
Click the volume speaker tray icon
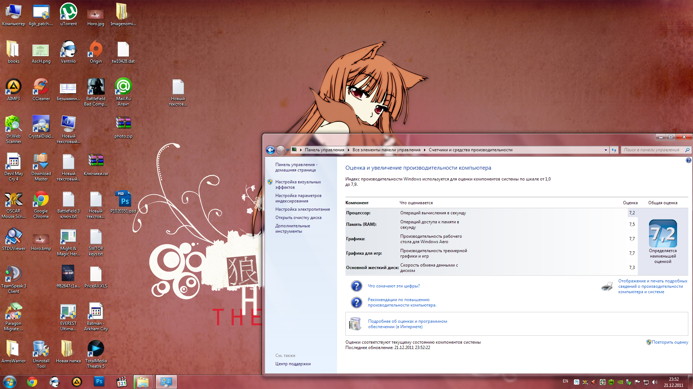655,382
